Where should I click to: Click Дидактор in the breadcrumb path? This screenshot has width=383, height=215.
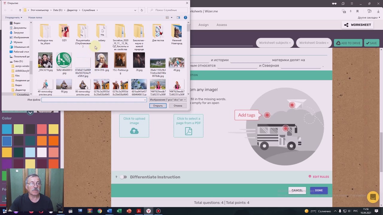pos(72,10)
